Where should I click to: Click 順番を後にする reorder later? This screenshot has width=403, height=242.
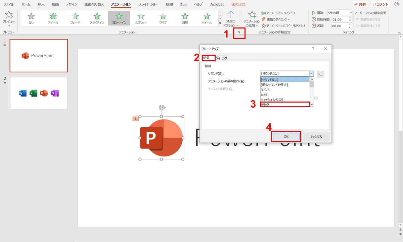[x=368, y=25]
